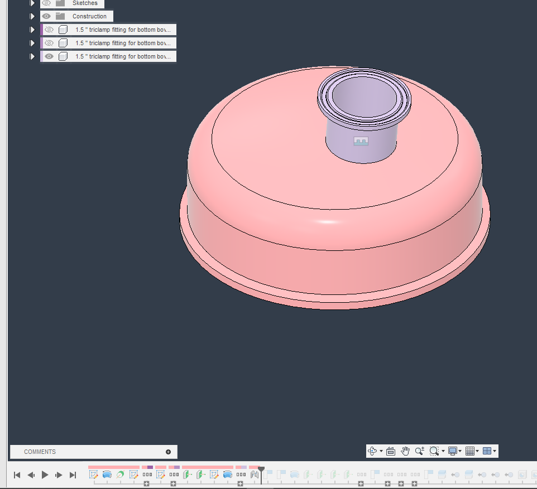This screenshot has width=537, height=489.
Task: Expand the first triclamp fitting tree arrow
Action: (x=32, y=29)
